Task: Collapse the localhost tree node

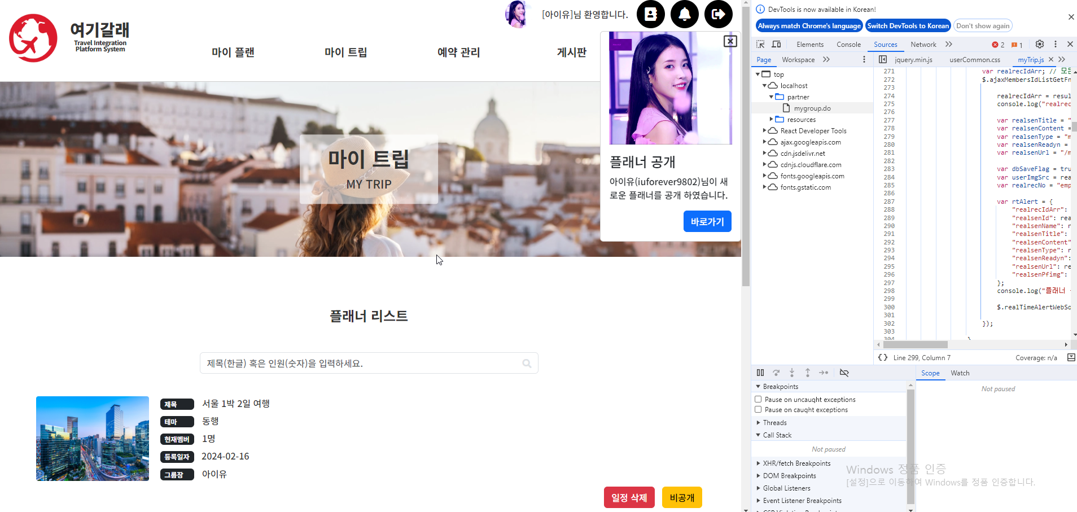Action: tap(765, 86)
